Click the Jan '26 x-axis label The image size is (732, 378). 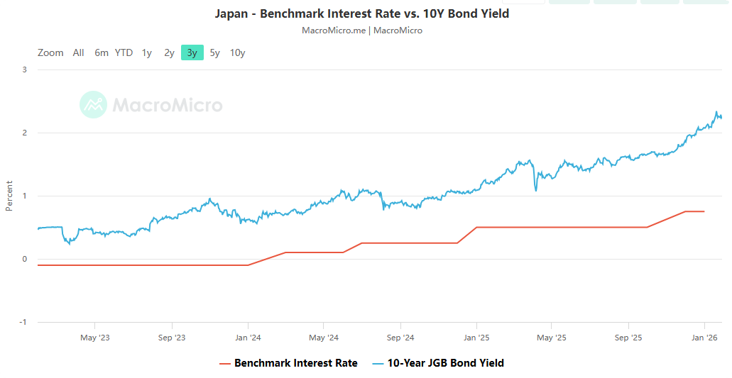[x=704, y=338]
